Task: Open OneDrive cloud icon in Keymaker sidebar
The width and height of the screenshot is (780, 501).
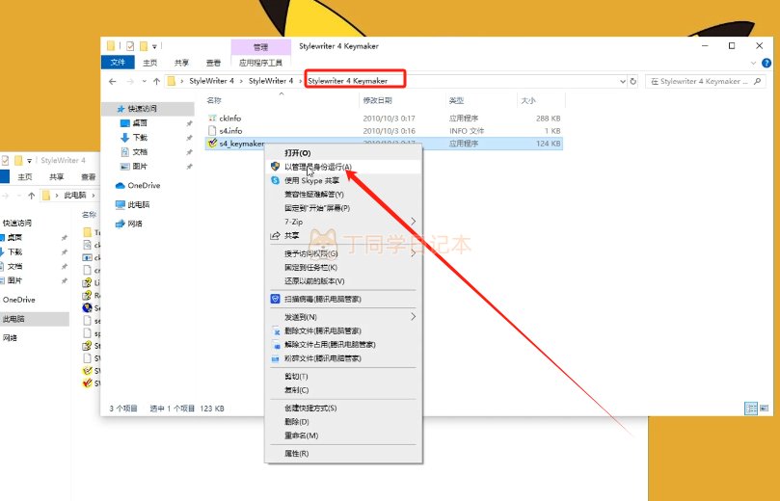Action: pyautogui.click(x=120, y=185)
